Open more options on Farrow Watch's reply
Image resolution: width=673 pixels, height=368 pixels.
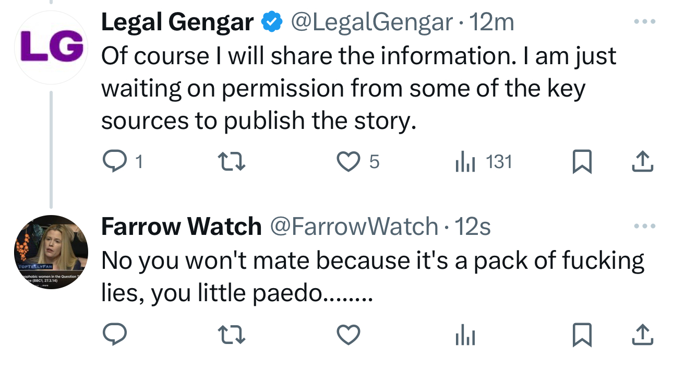tap(643, 227)
